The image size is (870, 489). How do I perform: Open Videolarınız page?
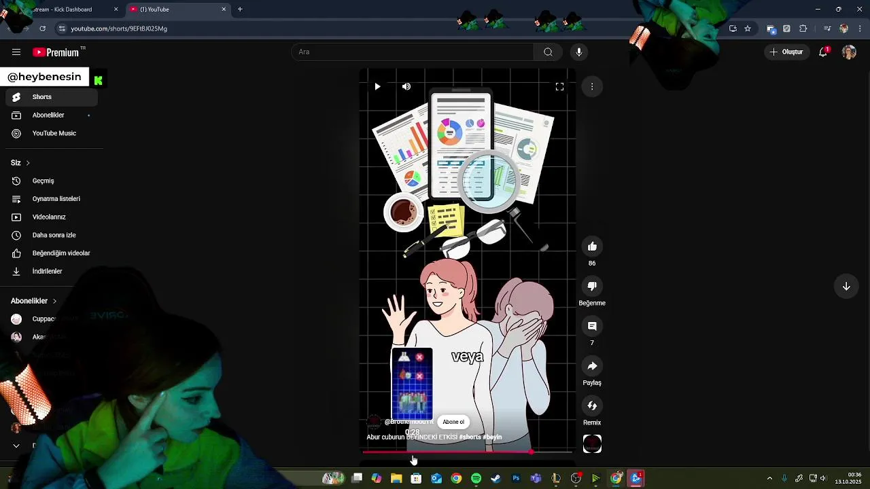52,217
